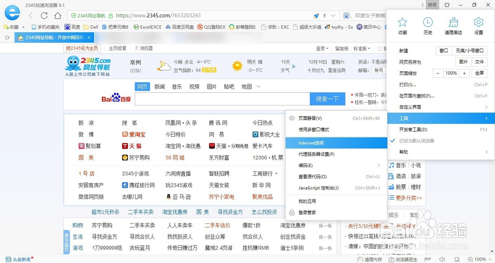Click the 2345 browser logo

[12, 13]
